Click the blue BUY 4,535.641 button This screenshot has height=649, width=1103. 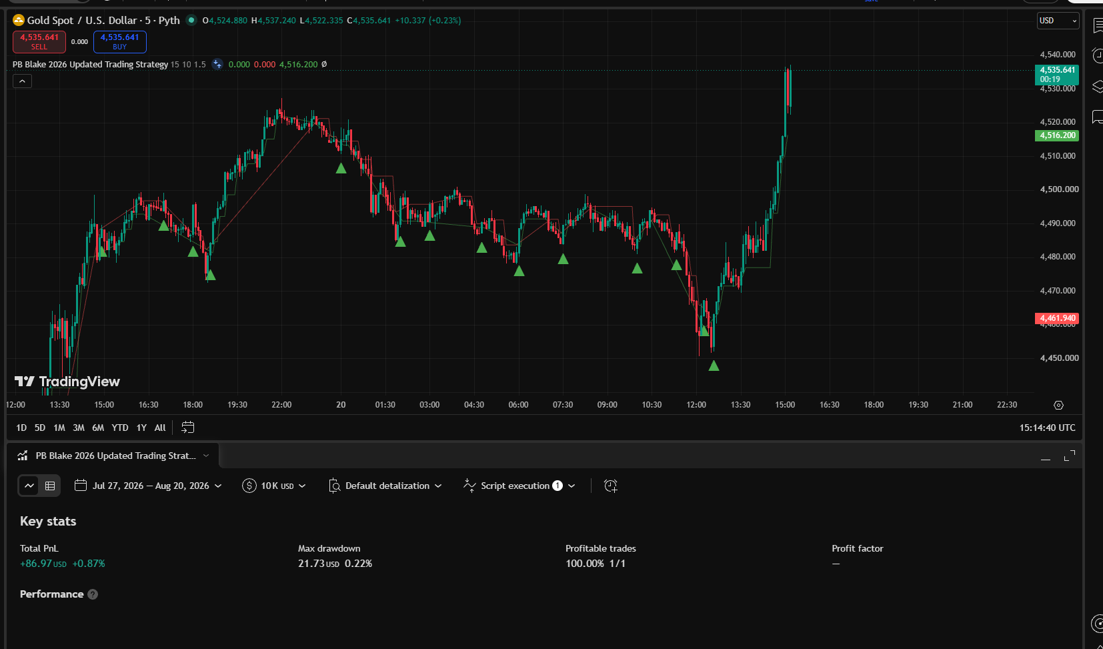click(119, 41)
